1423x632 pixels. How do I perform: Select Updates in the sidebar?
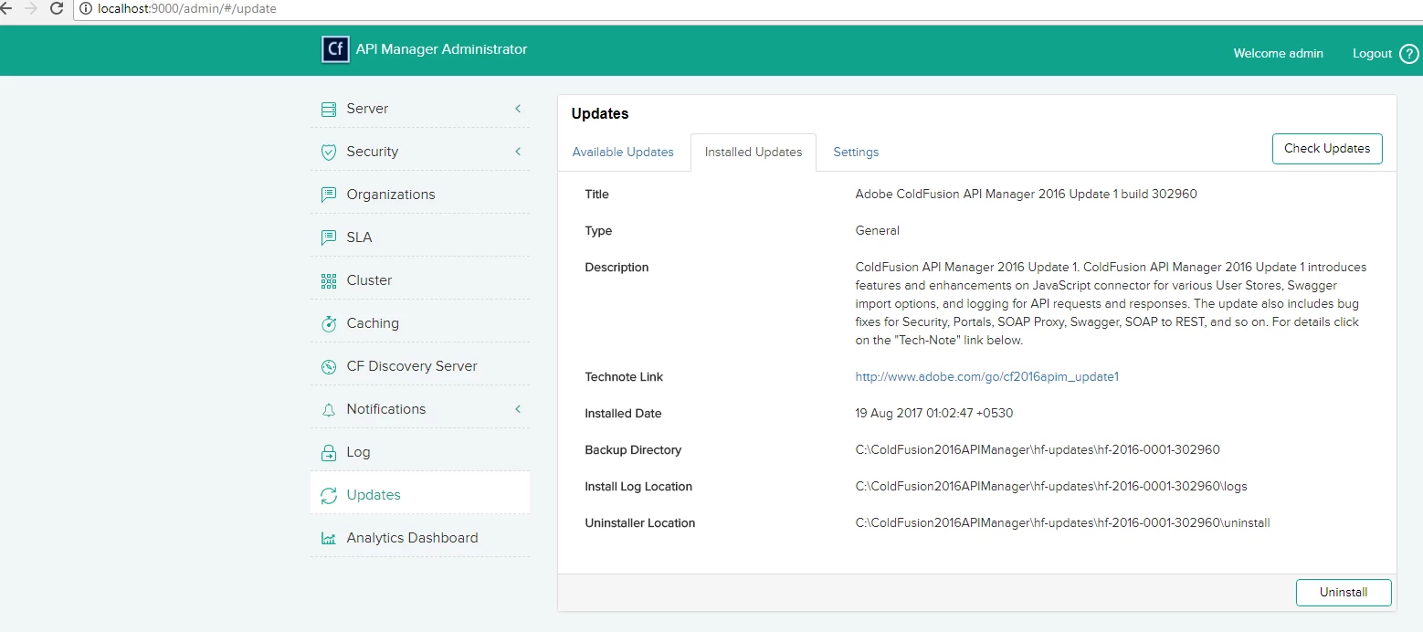(420, 495)
